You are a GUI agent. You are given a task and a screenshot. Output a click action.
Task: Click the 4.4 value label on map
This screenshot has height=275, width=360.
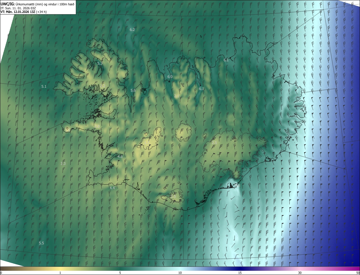pyautogui.click(x=112, y=188)
